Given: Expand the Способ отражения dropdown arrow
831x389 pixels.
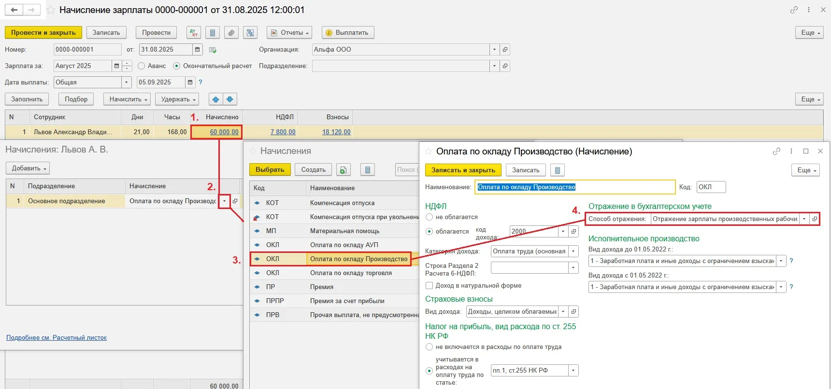Looking at the screenshot, I should coord(804,219).
